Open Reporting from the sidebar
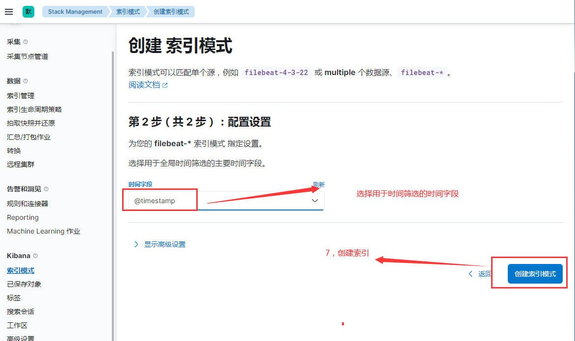The height and width of the screenshot is (341, 575). [23, 217]
